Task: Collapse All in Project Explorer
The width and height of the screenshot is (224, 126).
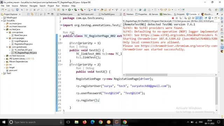Action: tap(28, 14)
